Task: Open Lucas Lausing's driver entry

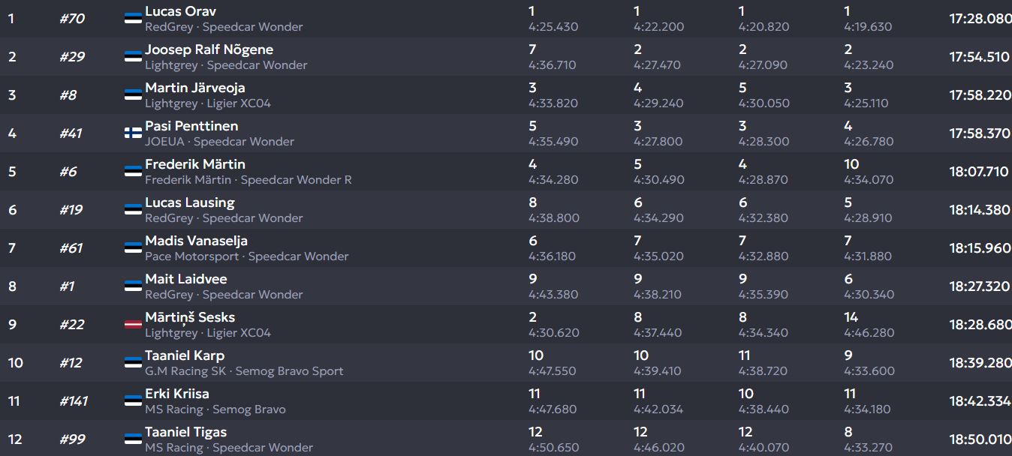Action: (189, 202)
